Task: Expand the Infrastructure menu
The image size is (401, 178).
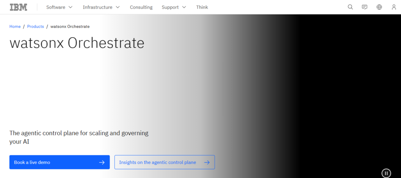Action: coord(101,7)
